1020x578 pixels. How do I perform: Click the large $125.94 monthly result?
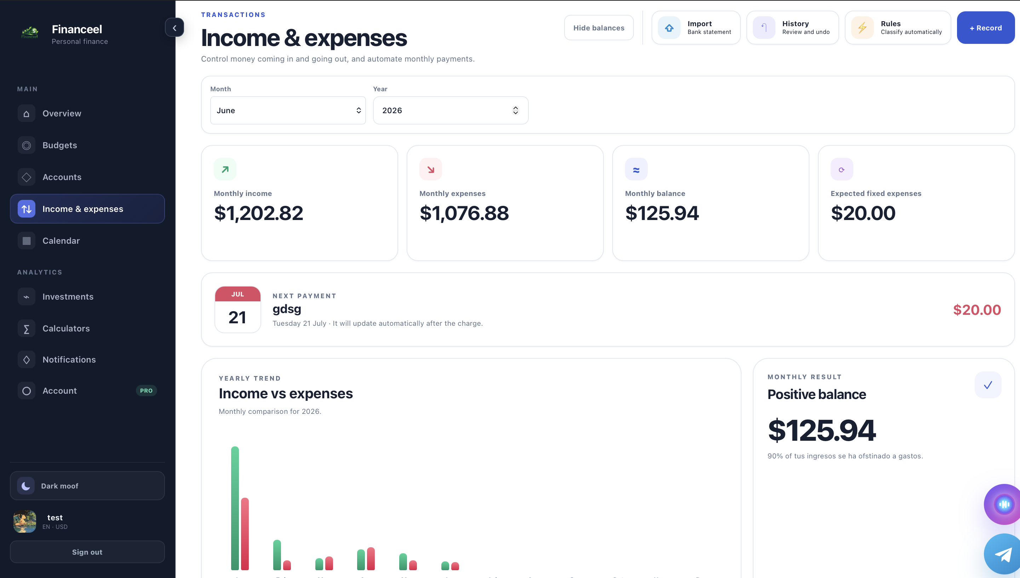[821, 430]
